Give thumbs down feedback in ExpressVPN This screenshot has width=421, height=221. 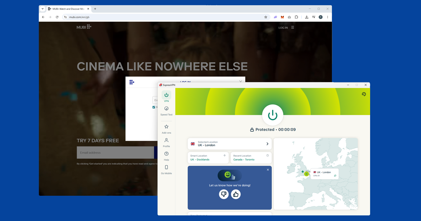point(224,194)
